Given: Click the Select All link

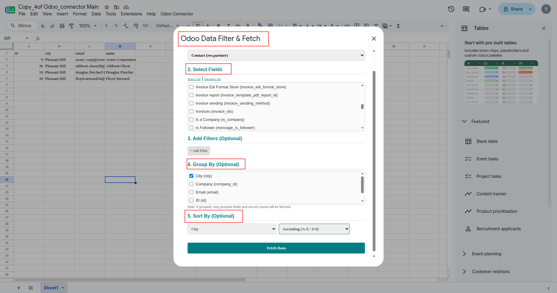Looking at the screenshot, I should click(194, 79).
